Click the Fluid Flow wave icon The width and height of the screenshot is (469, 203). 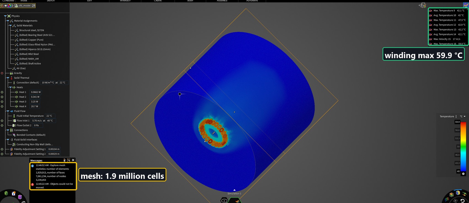tap(12, 111)
